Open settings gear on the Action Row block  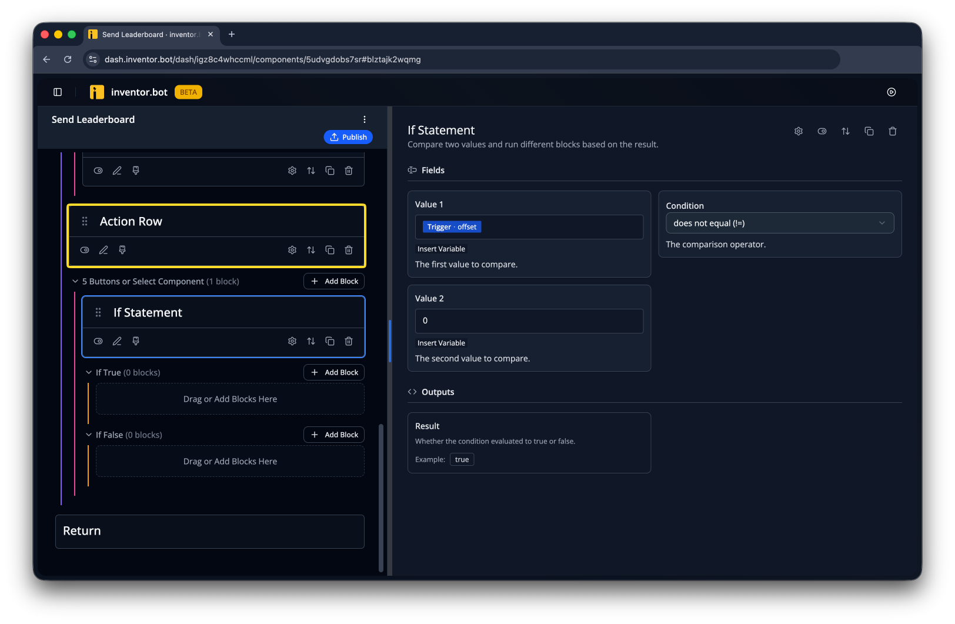[x=292, y=250]
